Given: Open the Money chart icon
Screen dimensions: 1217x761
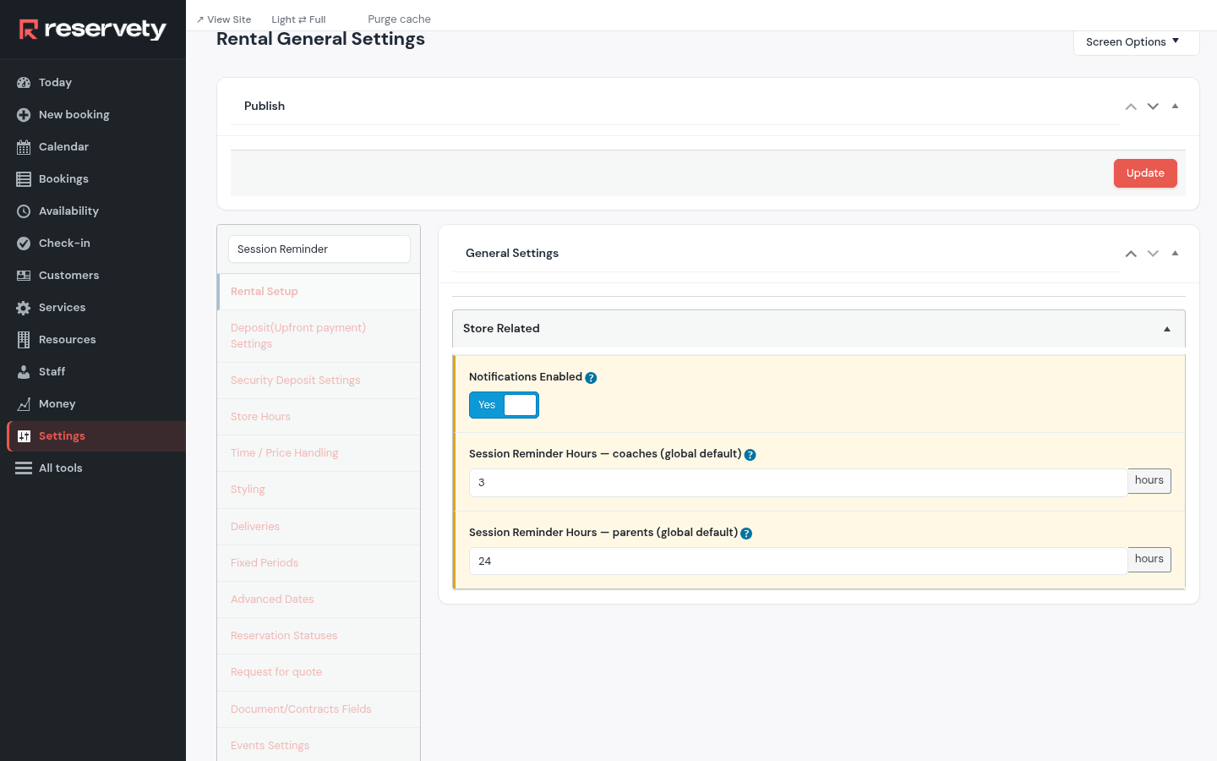Looking at the screenshot, I should [x=24, y=404].
